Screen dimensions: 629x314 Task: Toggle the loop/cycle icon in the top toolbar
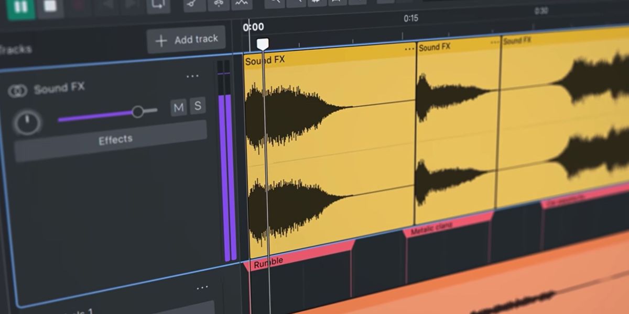[158, 5]
